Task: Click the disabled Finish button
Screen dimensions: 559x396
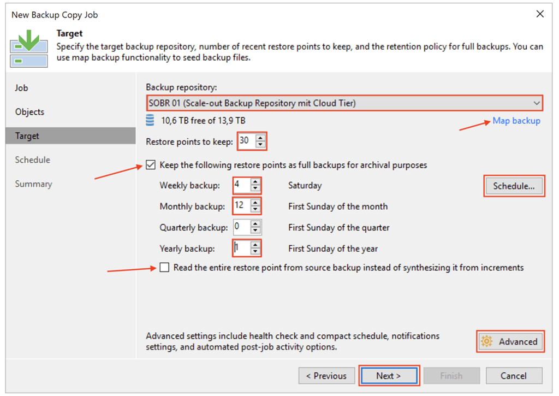Action: pyautogui.click(x=451, y=376)
